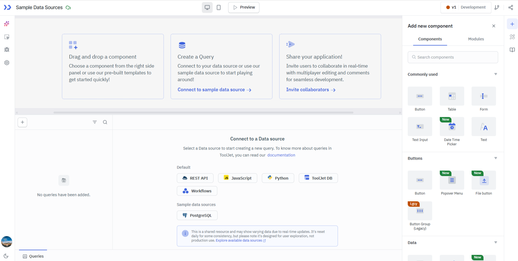Screen dimensions: 518x261
Task: Open the query filter icon
Action: click(95, 122)
